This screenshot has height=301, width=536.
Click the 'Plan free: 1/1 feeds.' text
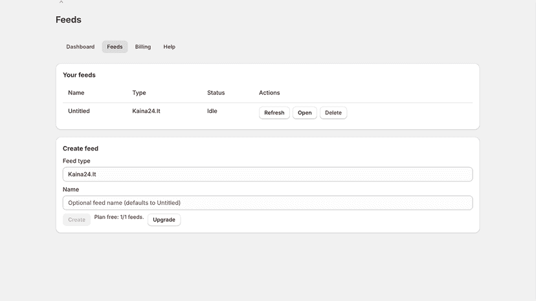(119, 217)
